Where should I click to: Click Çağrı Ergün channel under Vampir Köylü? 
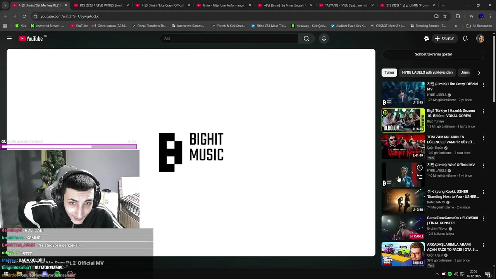[435, 148]
